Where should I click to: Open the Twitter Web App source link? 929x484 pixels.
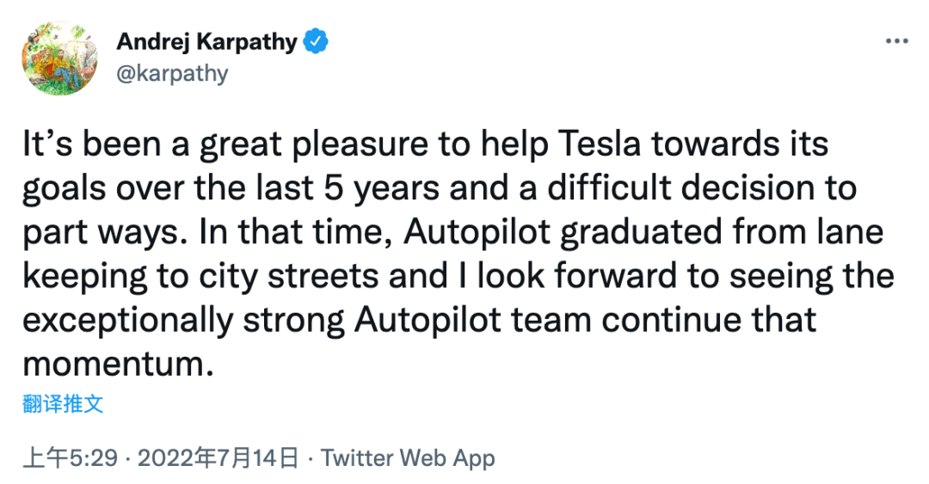[408, 458]
